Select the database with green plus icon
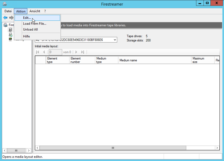224x161 pixels. [x=11, y=35]
